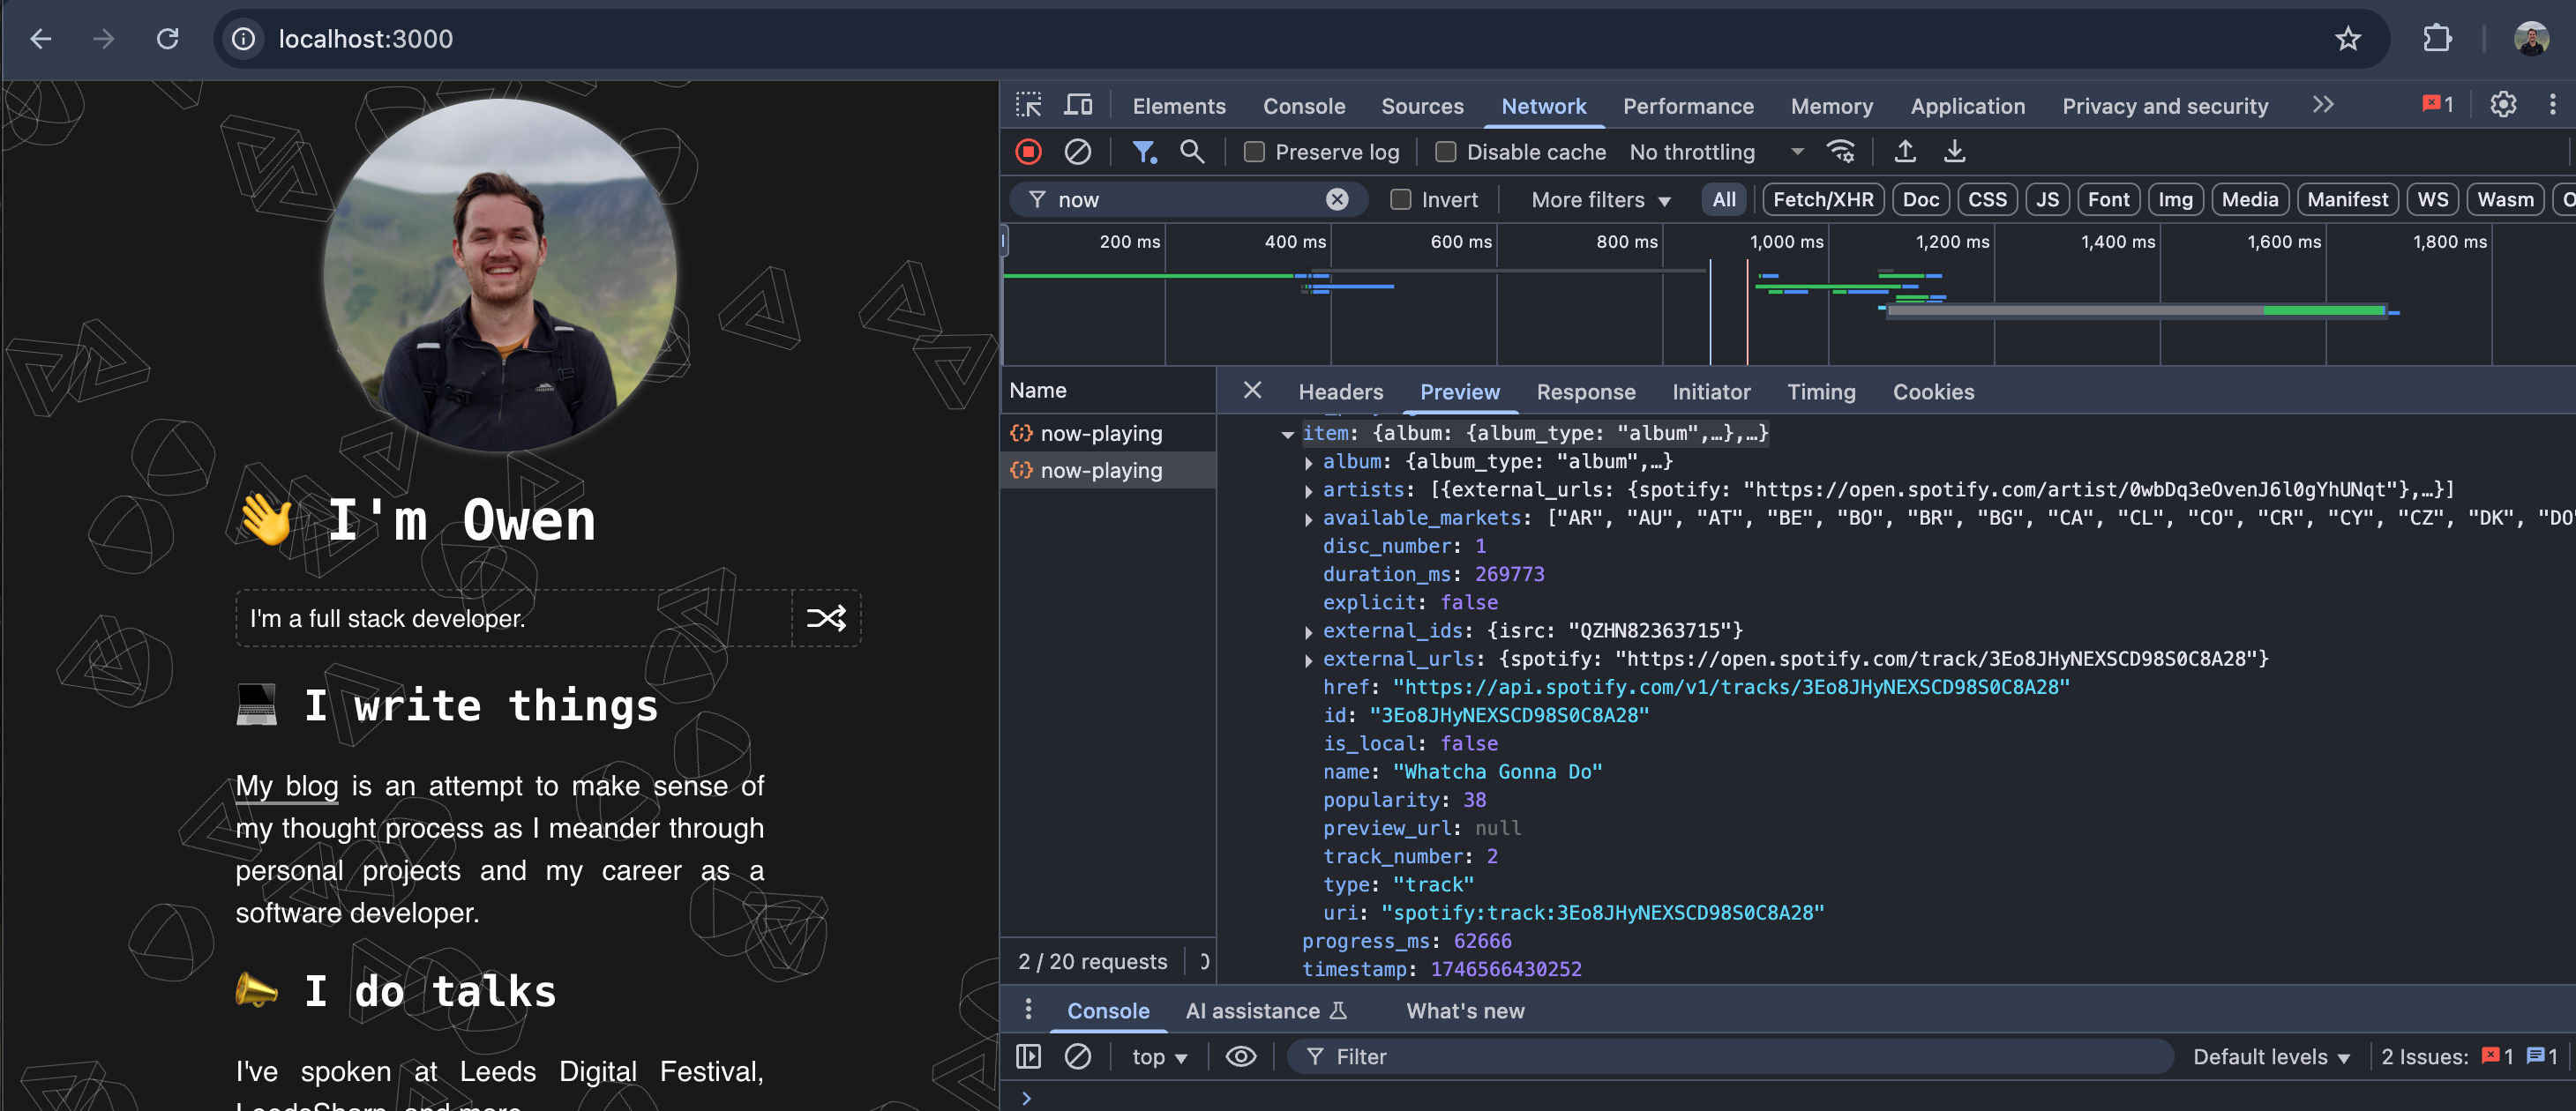Close the request details pane
The image size is (2576, 1111).
pyautogui.click(x=1252, y=391)
